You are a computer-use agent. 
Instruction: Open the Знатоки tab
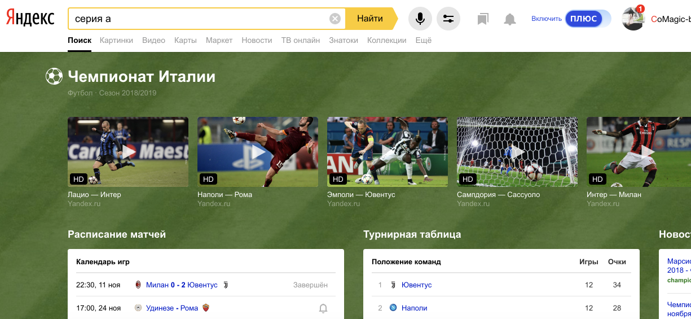pyautogui.click(x=344, y=40)
